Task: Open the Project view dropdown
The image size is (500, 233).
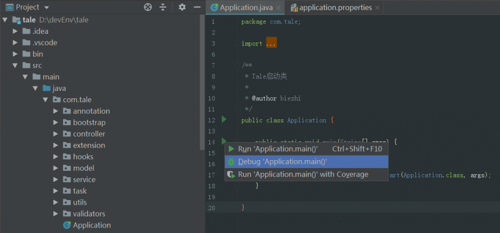Action: click(x=46, y=7)
